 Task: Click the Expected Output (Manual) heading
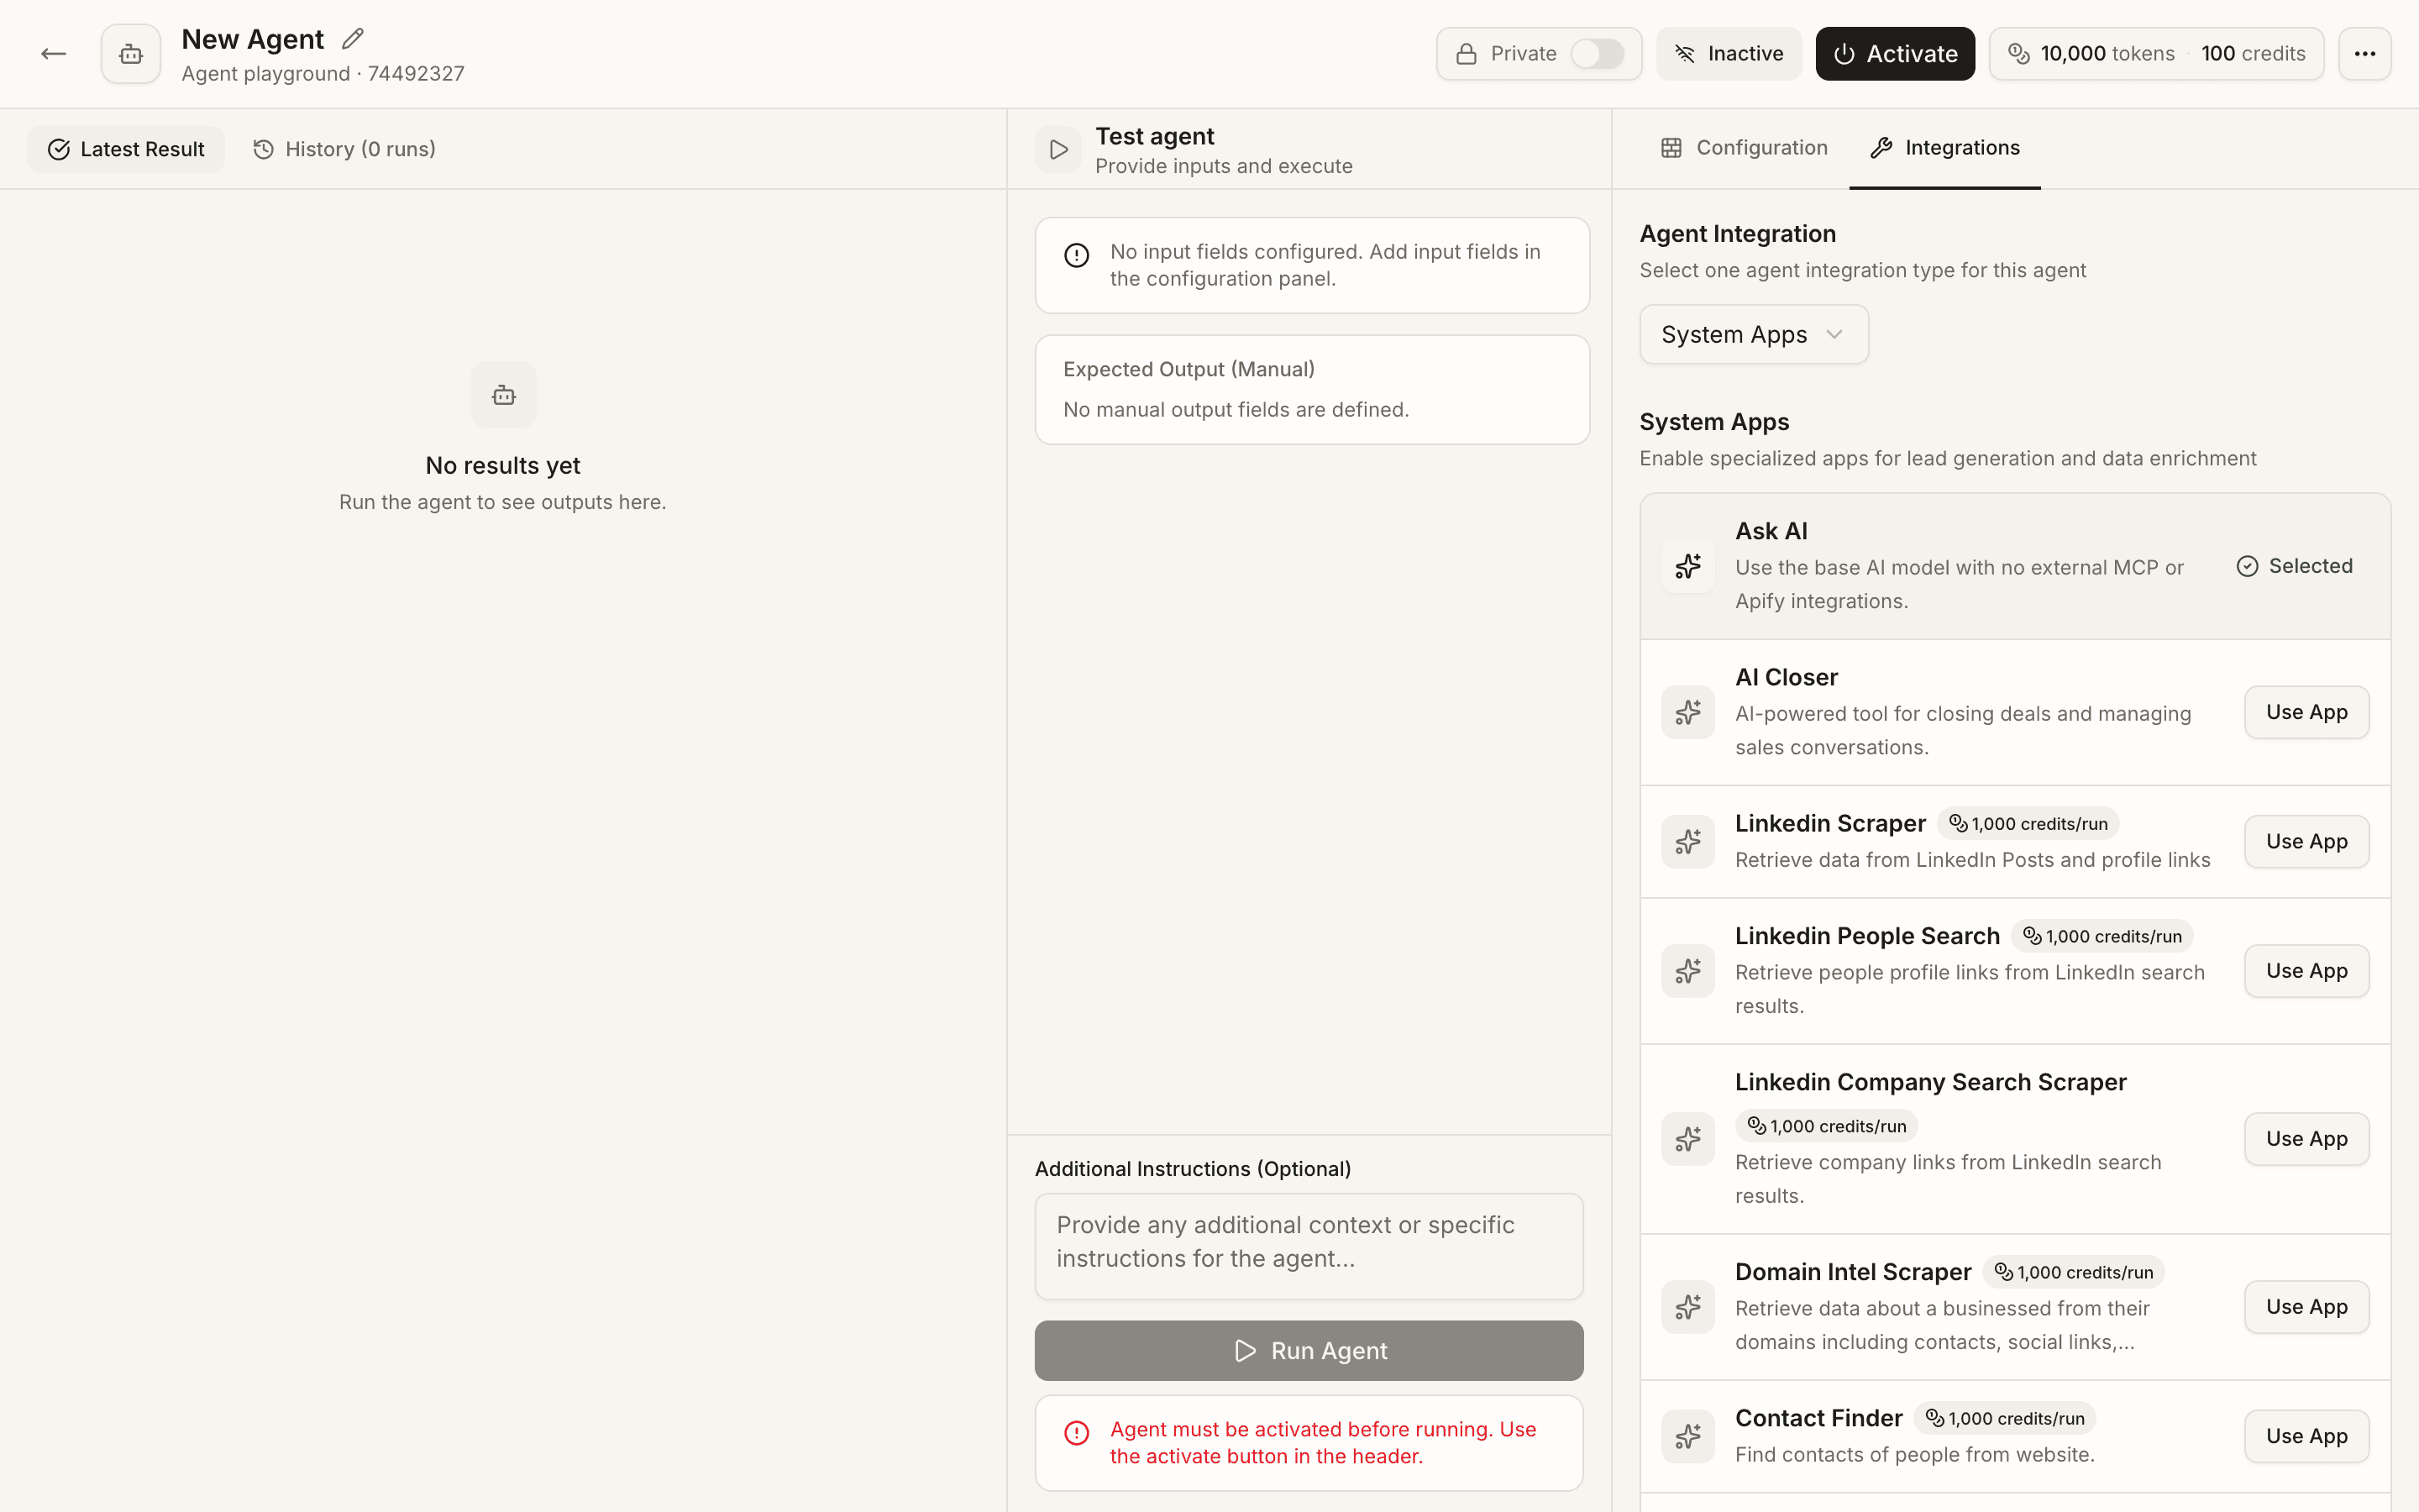1189,369
